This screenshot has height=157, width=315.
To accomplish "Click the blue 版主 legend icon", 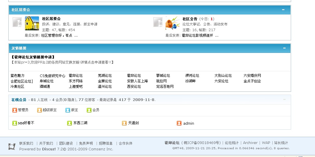I will click(x=68, y=110).
